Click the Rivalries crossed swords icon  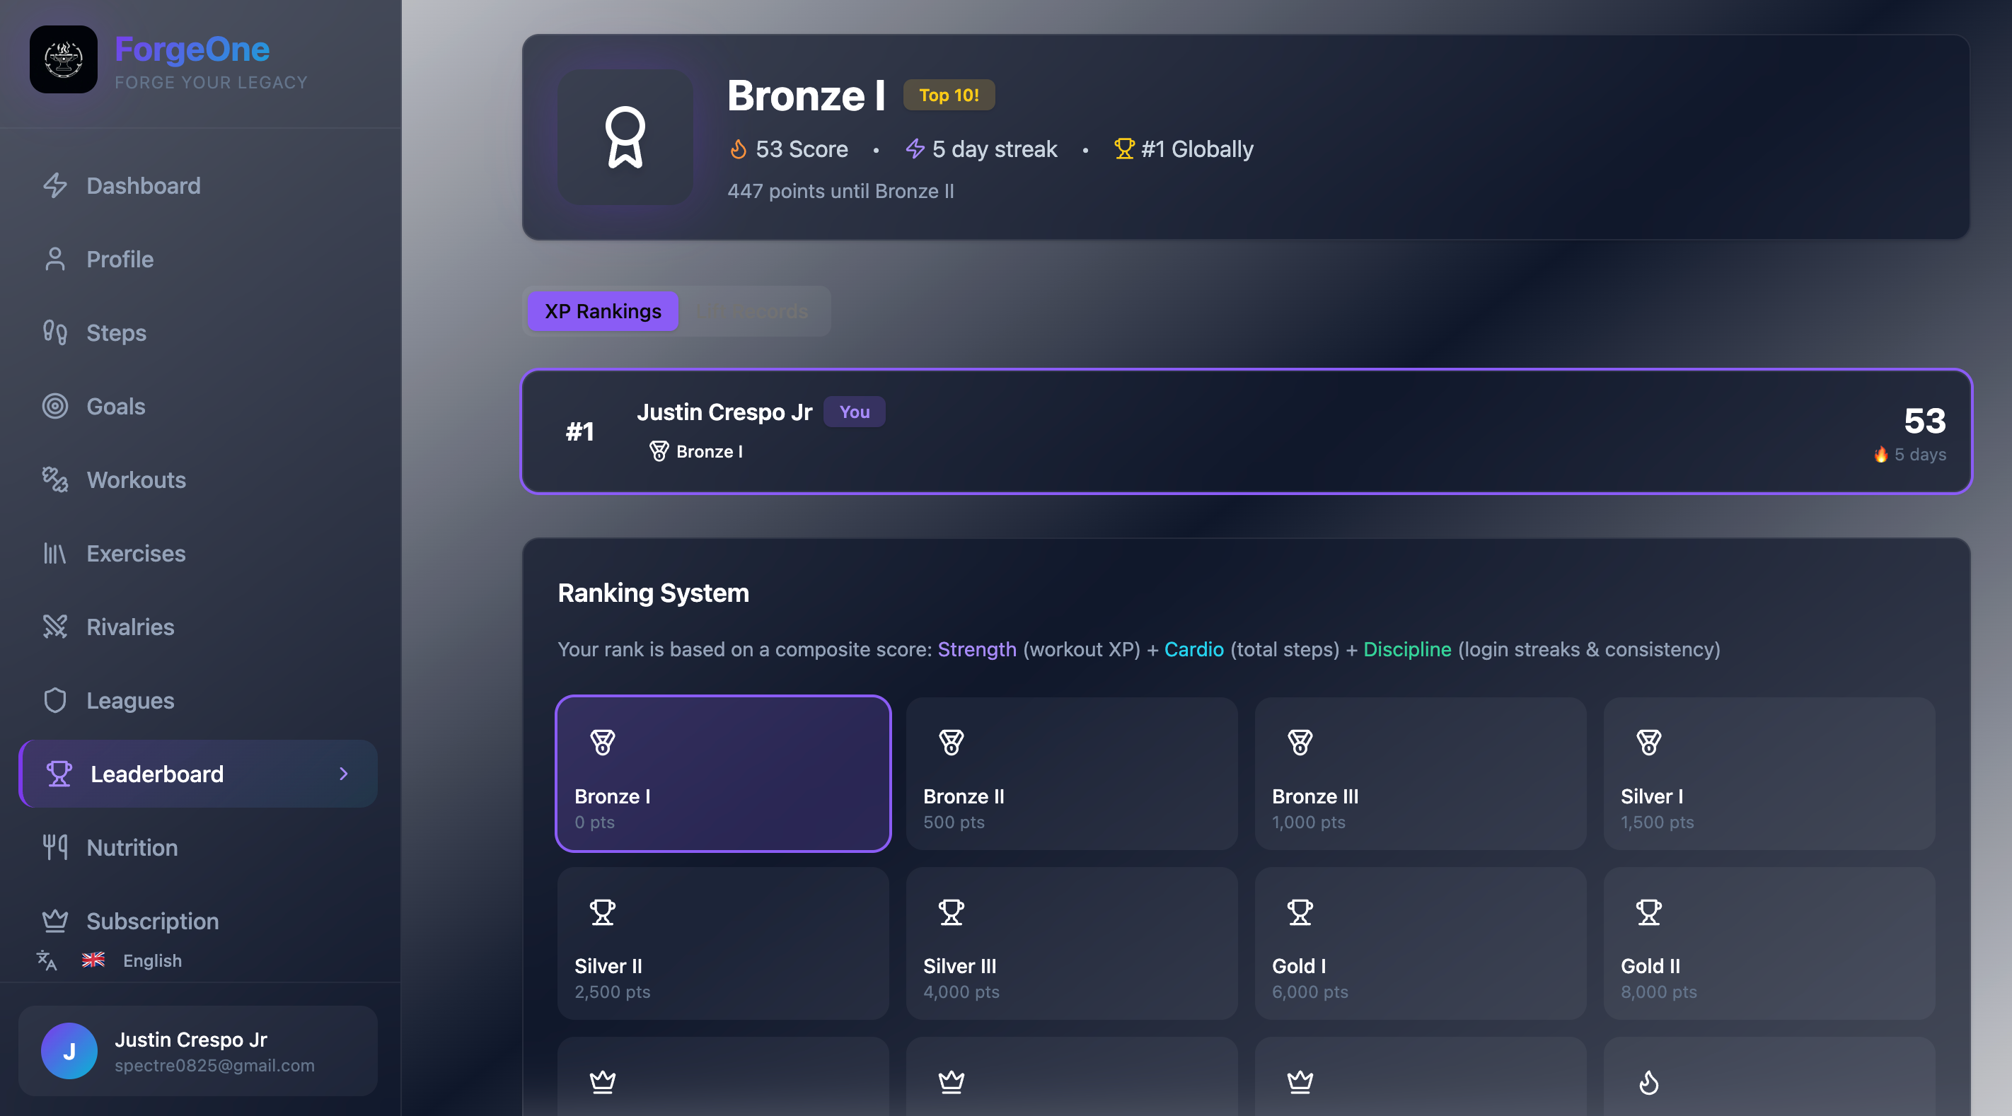(x=54, y=627)
